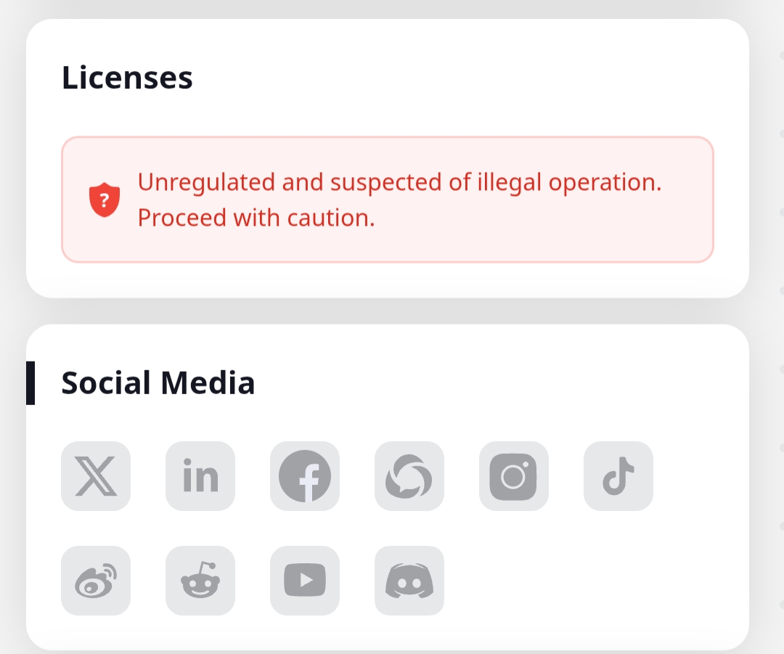Click the red shield question-mark icon
The height and width of the screenshot is (654, 784).
[x=105, y=200]
